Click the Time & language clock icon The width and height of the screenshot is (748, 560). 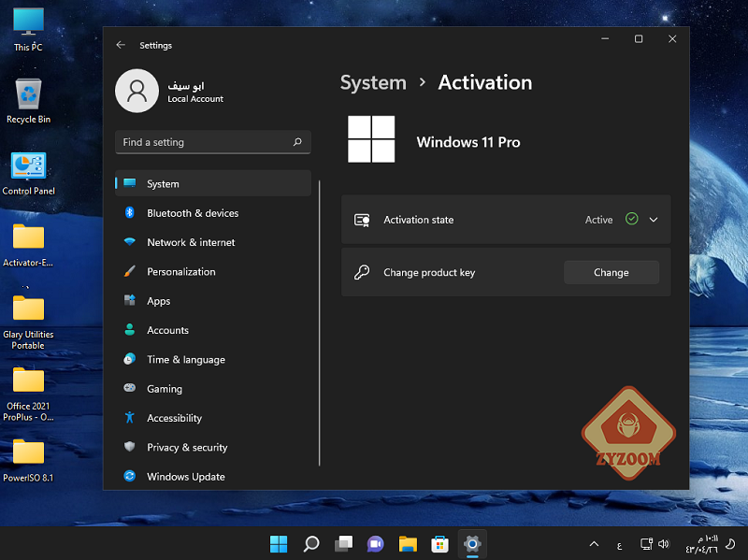click(x=129, y=359)
